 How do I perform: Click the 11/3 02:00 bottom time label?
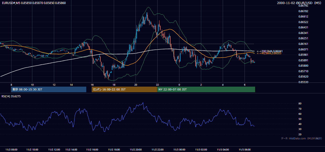(201, 150)
